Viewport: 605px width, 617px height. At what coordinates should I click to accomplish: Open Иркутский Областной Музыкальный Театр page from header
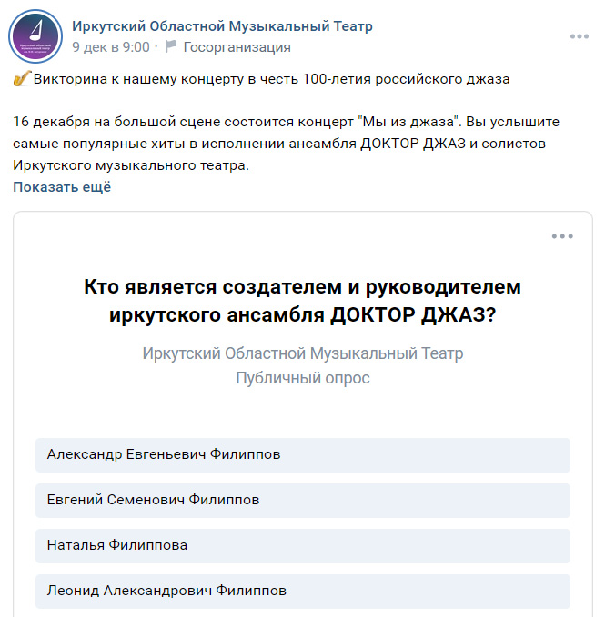tap(222, 26)
